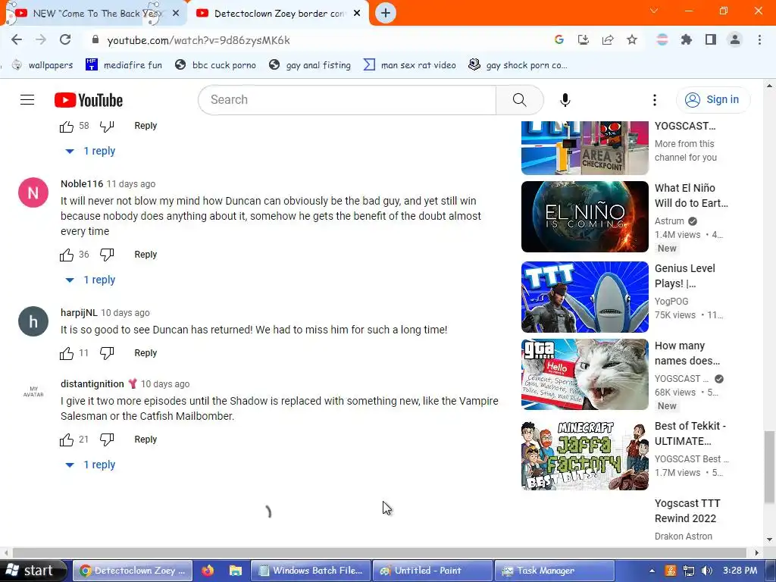The height and width of the screenshot is (582, 776).
Task: Like the comment with 58 likes
Action: [67, 127]
